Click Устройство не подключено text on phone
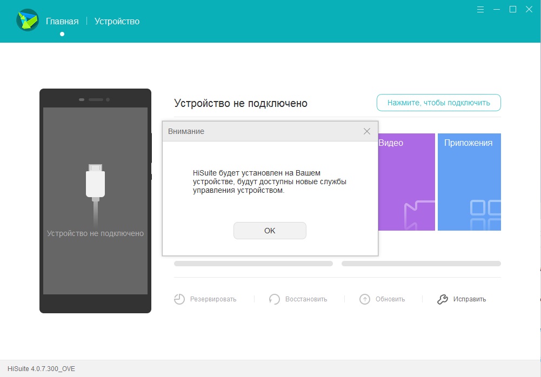The width and height of the screenshot is (541, 377). click(x=95, y=233)
